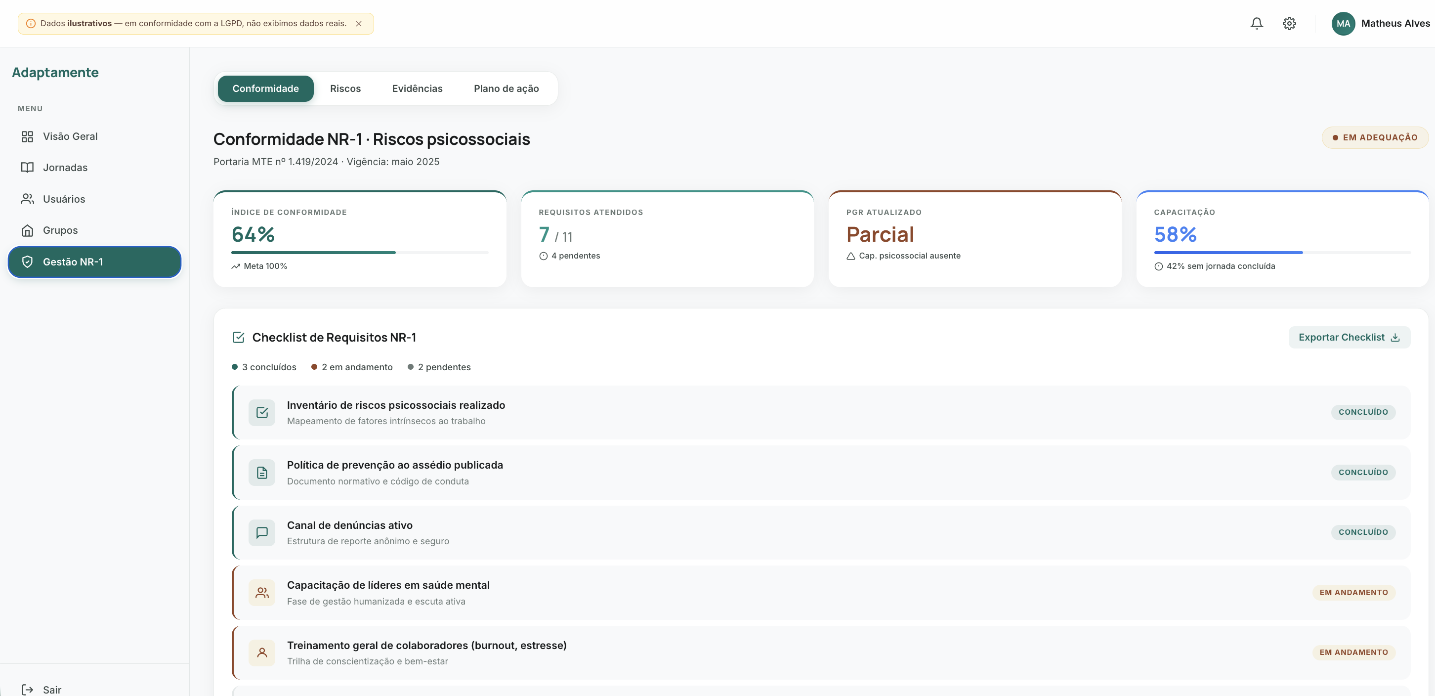The width and height of the screenshot is (1435, 696).
Task: Click EM ANDAMENTO badge on Treinamento geral
Action: pyautogui.click(x=1353, y=652)
